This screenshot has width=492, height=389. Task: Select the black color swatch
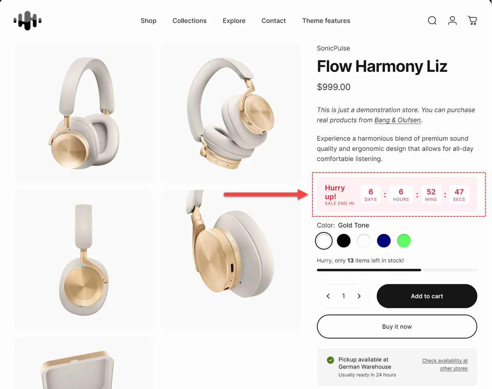[x=344, y=241]
